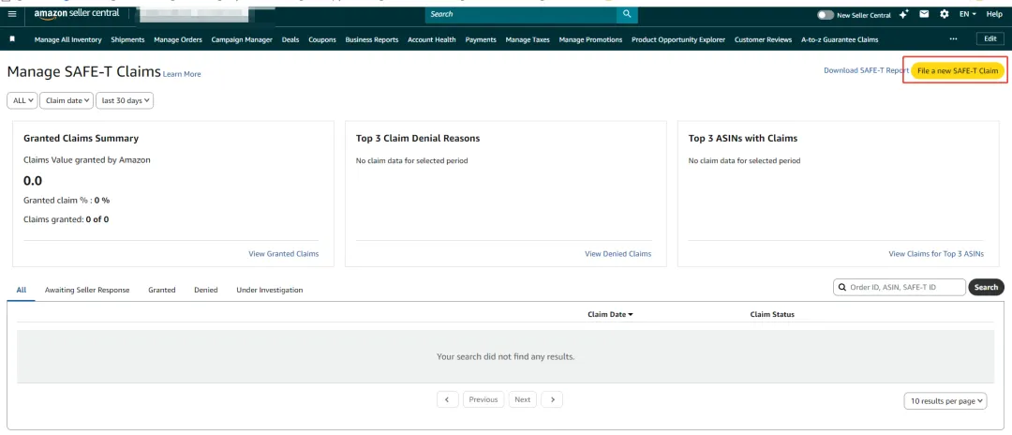Open Customer Reviews menu item
The image size is (1012, 435).
pos(764,39)
